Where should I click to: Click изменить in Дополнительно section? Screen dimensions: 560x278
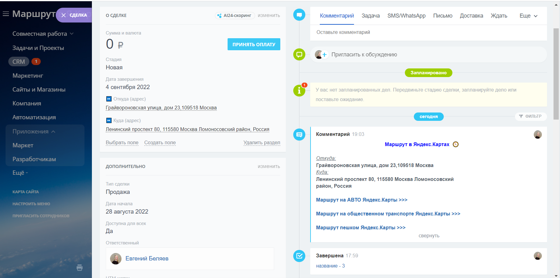[x=269, y=166]
